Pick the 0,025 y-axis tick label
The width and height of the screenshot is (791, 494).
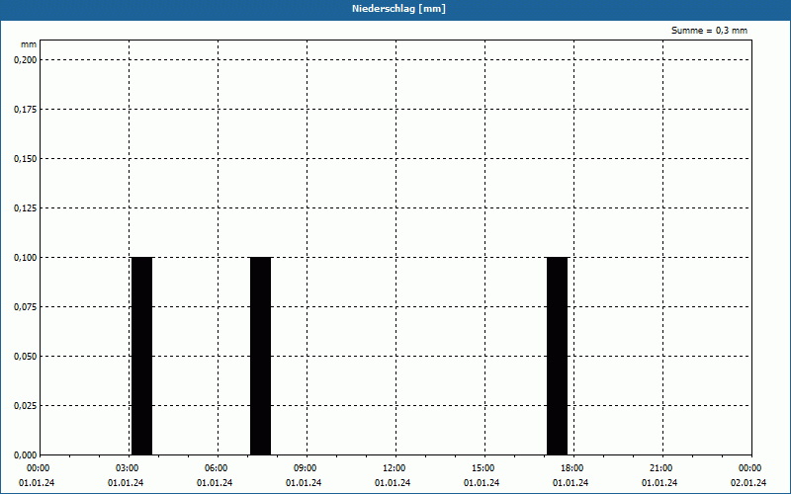[x=26, y=406]
